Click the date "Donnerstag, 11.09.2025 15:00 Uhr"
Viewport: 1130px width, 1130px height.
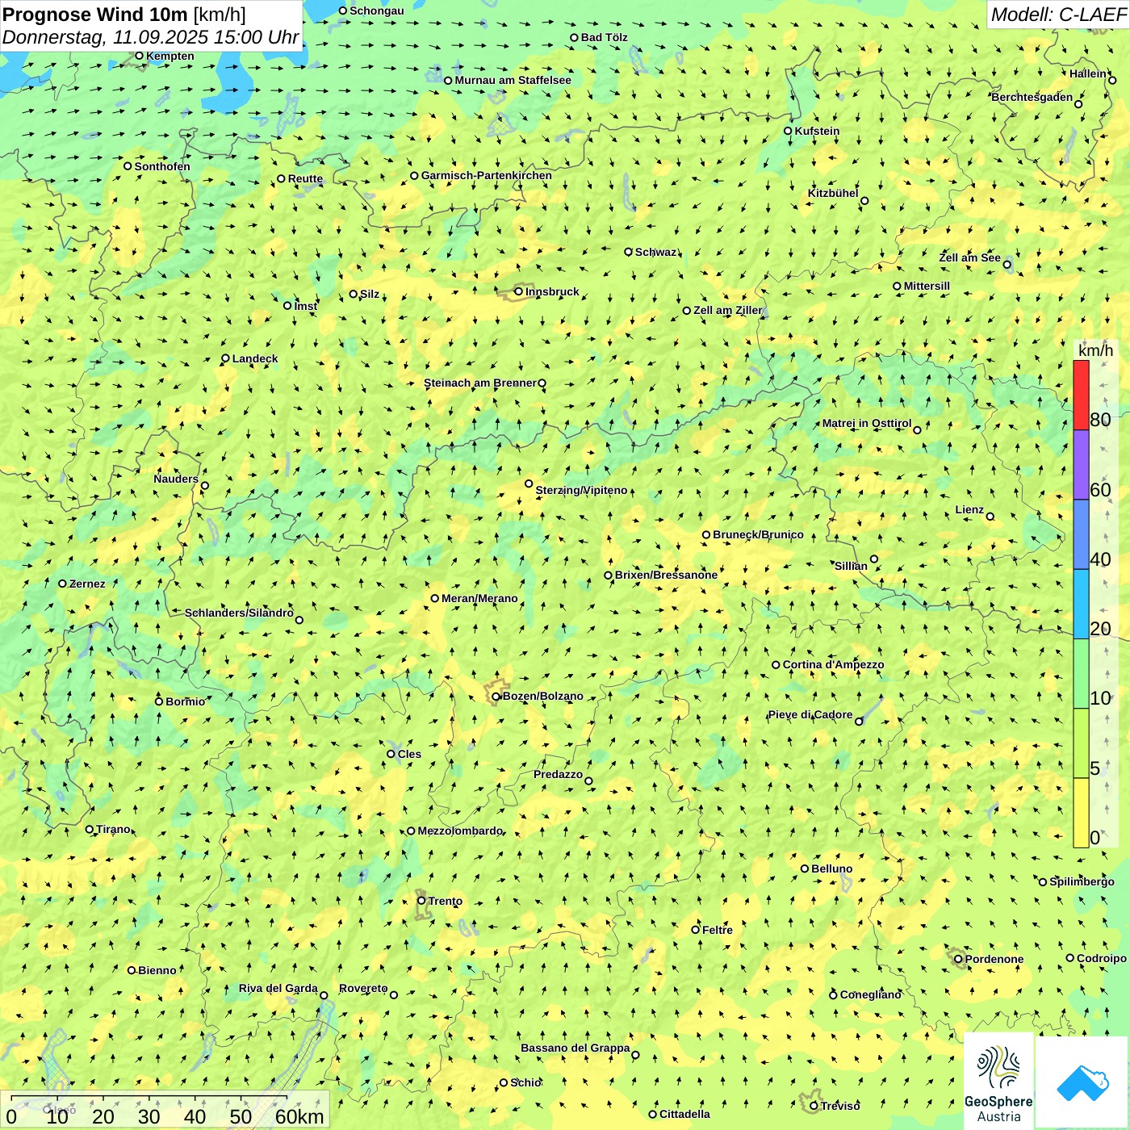coord(151,37)
